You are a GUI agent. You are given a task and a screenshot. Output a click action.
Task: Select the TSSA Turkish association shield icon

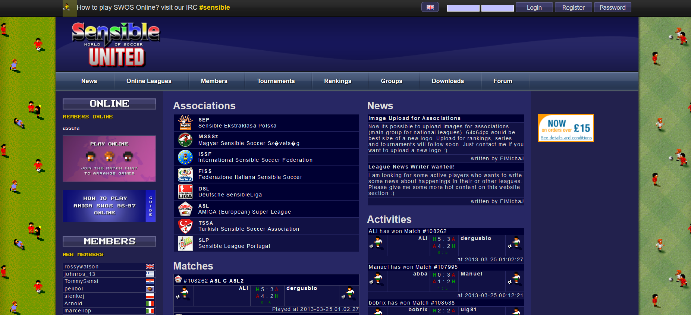[x=185, y=226]
